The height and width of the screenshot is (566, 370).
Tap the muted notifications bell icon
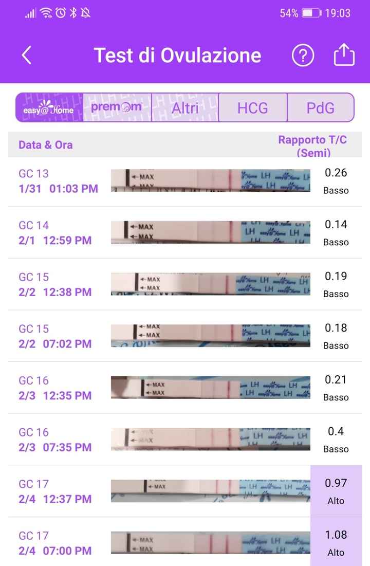pyautogui.click(x=85, y=13)
